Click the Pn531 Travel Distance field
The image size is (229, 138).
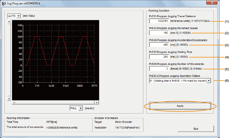click(159, 21)
